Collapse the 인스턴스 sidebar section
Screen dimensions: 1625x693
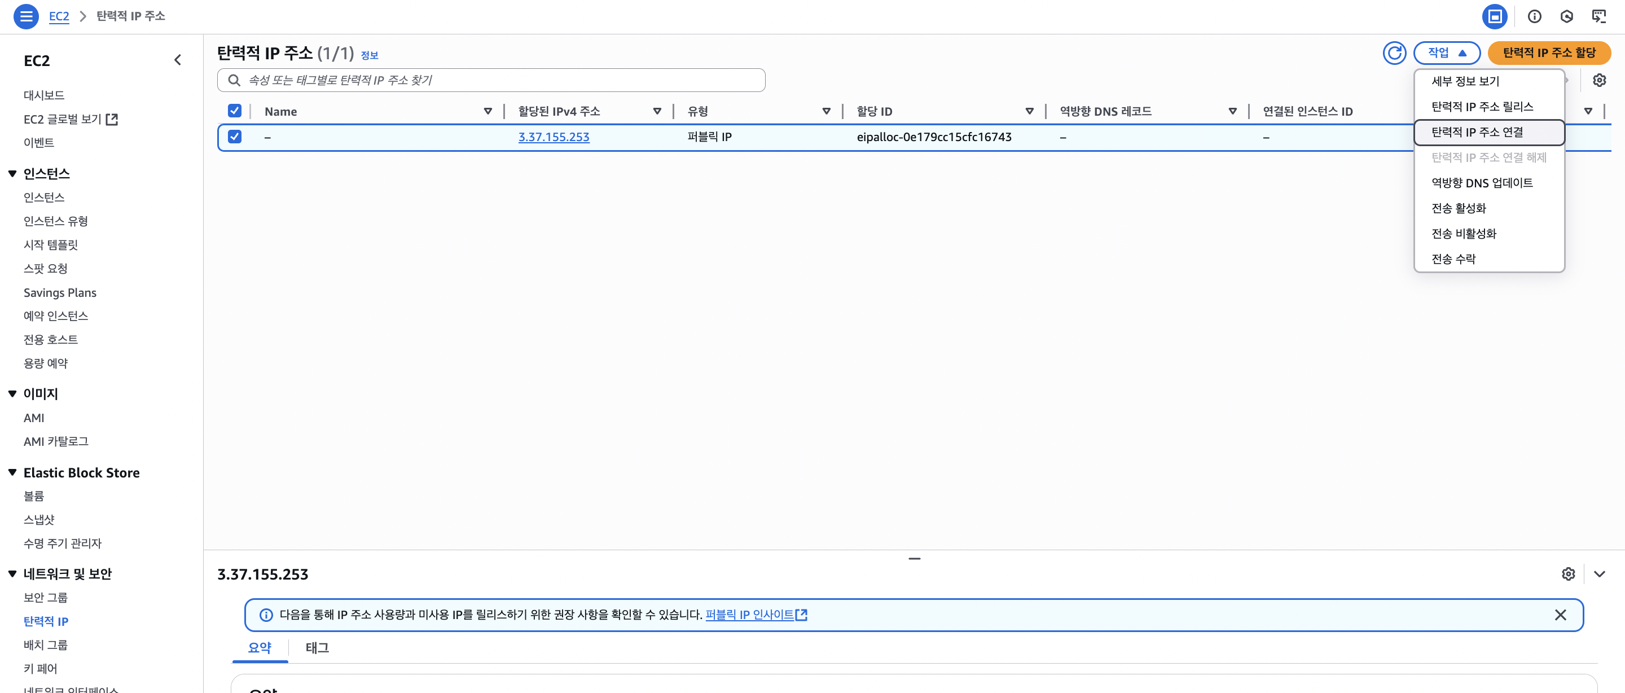pos(12,174)
